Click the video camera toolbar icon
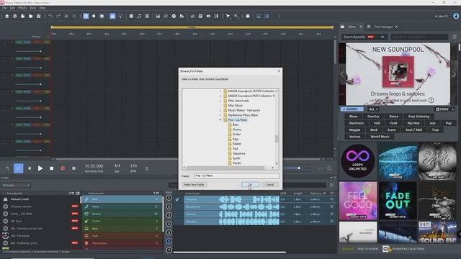This screenshot has width=461, height=259. click(x=208, y=16)
